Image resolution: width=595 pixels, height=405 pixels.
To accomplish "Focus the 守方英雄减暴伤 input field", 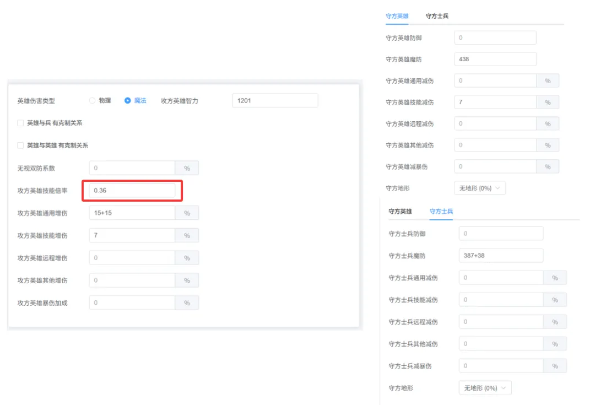I will [x=495, y=166].
